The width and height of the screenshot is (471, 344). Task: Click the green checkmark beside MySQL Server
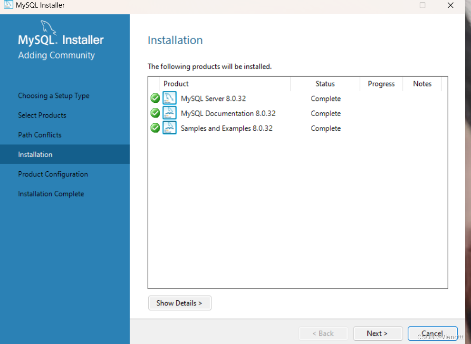[x=155, y=98]
